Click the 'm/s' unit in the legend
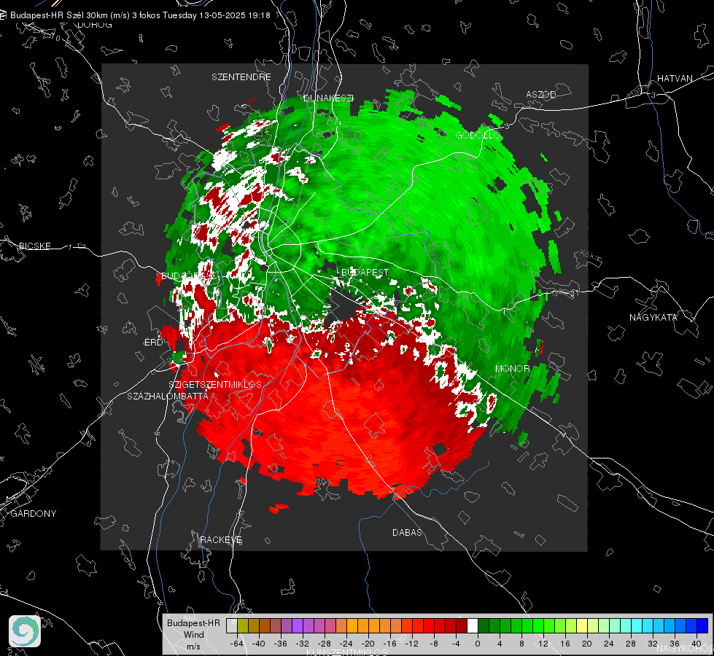Image resolution: width=714 pixels, height=656 pixels. [193, 647]
